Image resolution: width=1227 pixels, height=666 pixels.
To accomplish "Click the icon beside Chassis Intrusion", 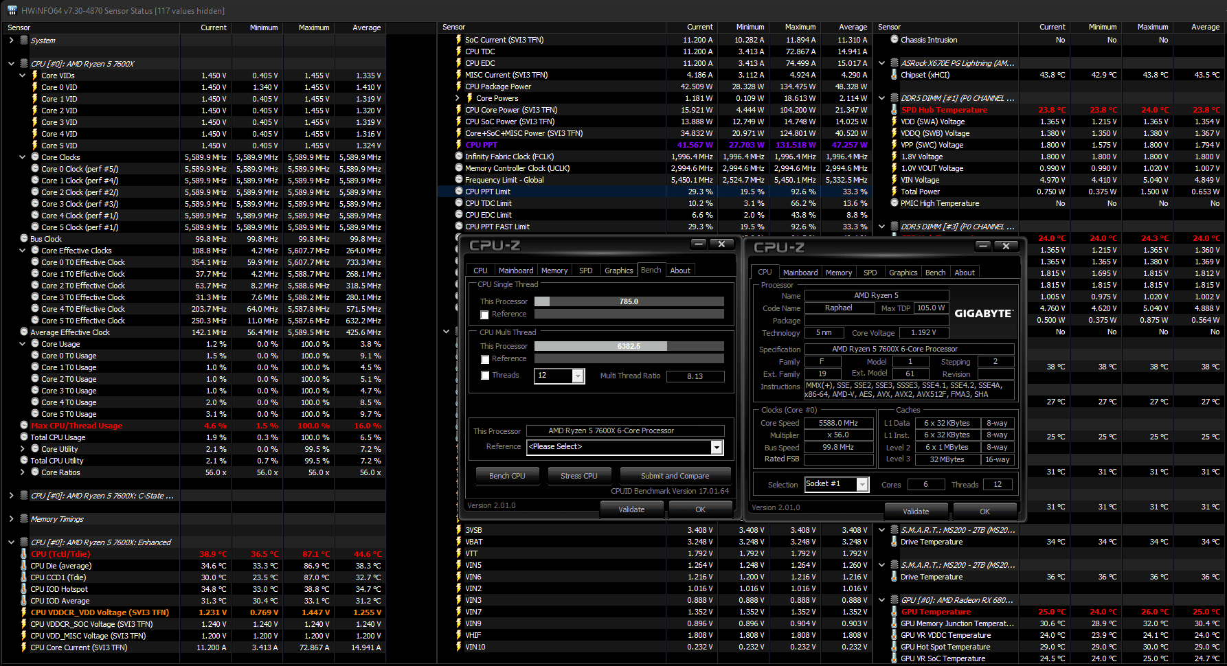I will [x=894, y=40].
